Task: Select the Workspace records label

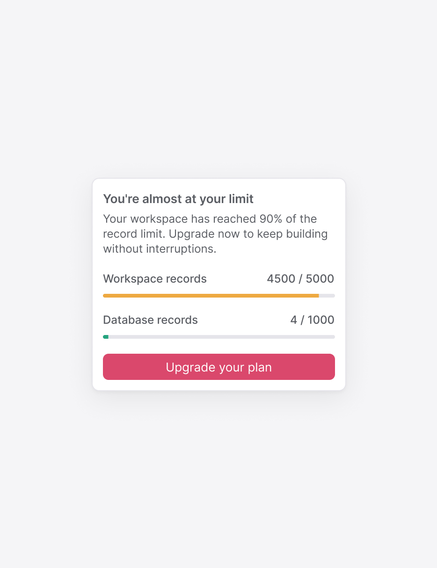Action: 155,278
